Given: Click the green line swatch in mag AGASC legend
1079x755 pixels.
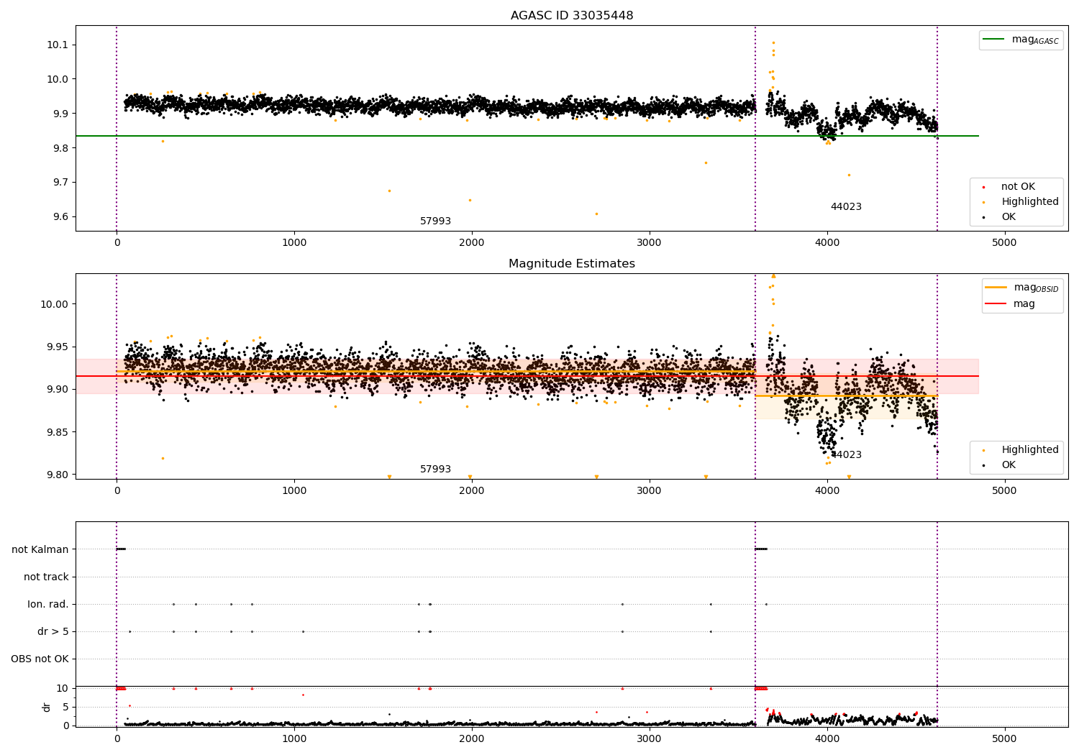Looking at the screenshot, I should tap(993, 40).
